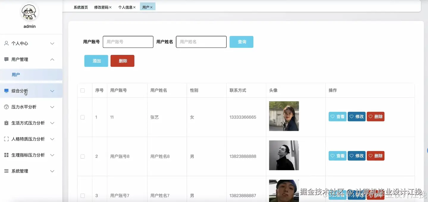Click the monitor icon beside 综合分析
The image size is (428, 202).
click(6, 91)
